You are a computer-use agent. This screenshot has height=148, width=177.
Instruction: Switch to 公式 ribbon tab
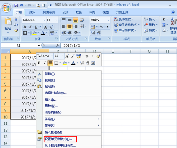click(x=65, y=12)
